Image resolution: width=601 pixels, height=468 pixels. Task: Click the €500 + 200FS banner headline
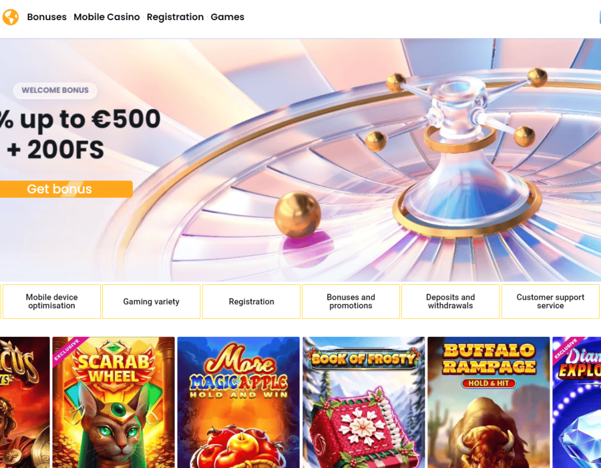80,134
